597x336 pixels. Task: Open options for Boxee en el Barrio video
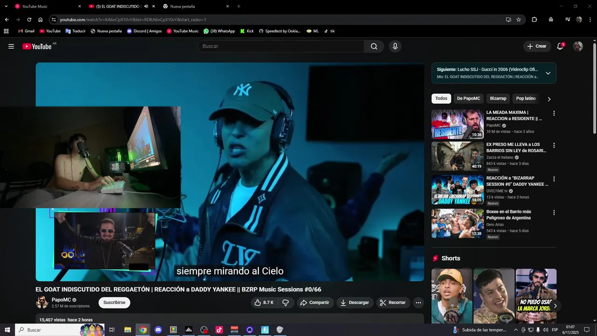click(554, 213)
